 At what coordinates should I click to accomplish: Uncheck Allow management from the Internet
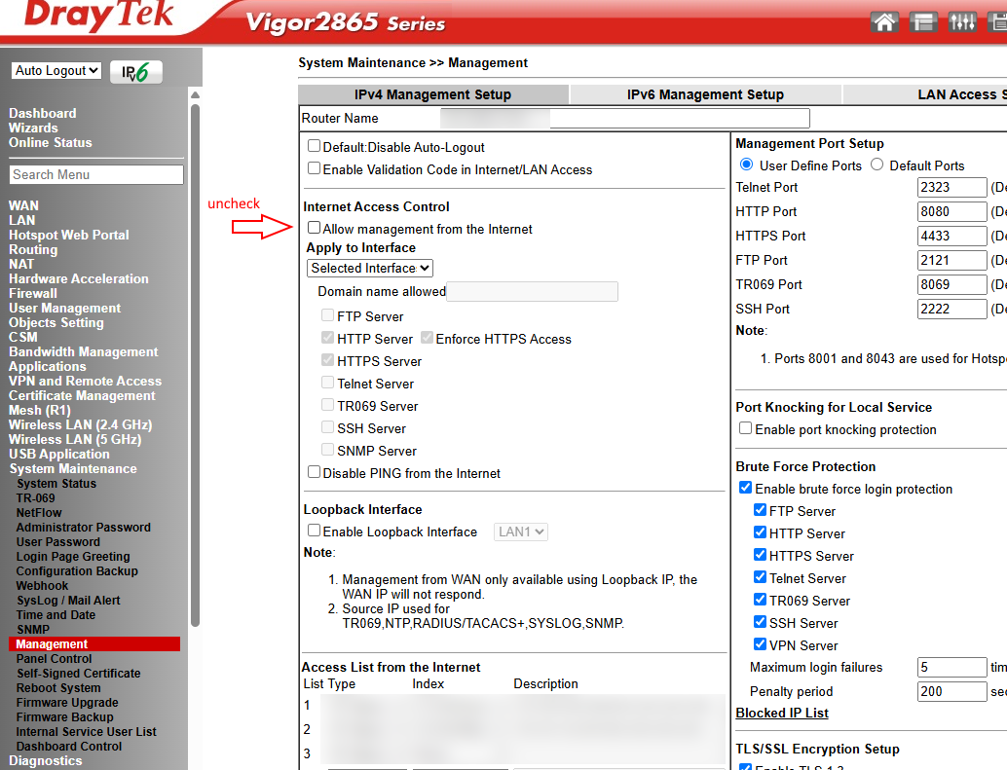[314, 227]
